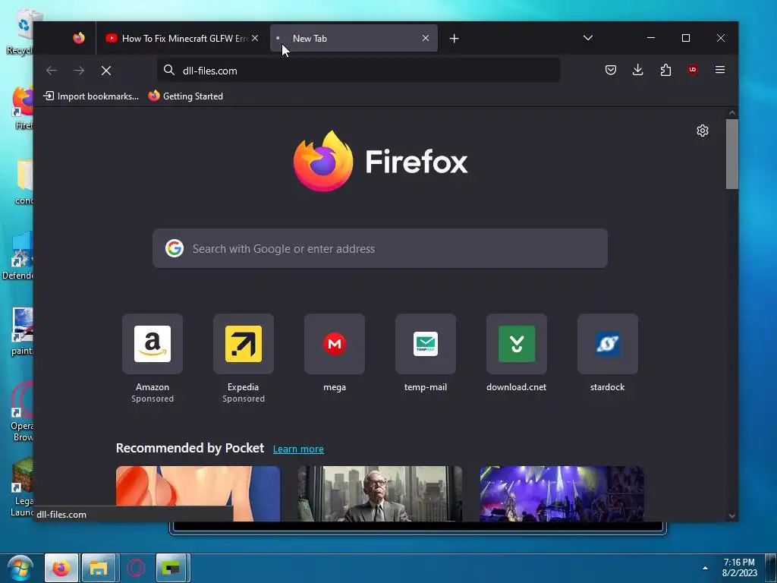777x583 pixels.
Task: Click the Firefox taskbar button
Action: click(x=61, y=568)
